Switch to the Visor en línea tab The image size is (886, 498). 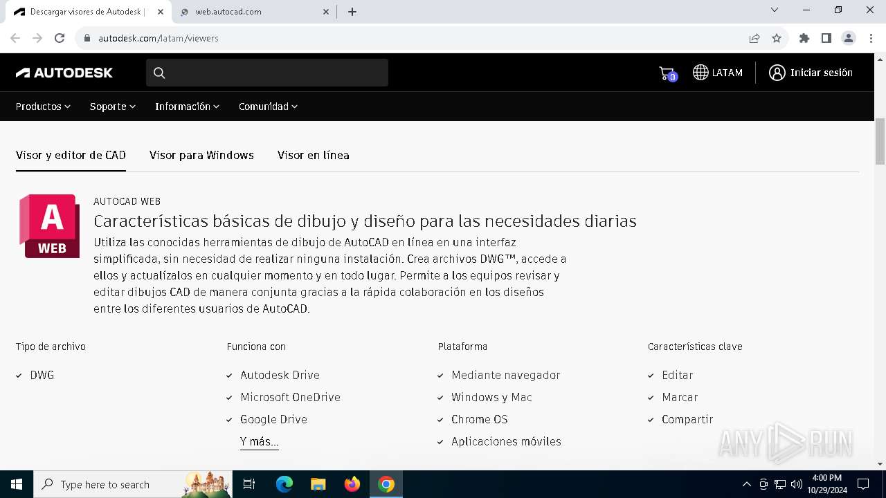(313, 155)
